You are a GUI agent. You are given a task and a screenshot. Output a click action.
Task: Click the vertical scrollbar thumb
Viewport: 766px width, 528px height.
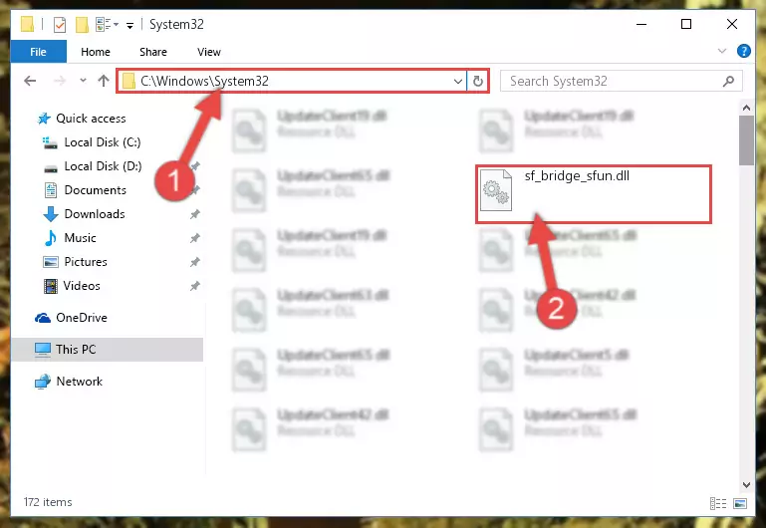[x=746, y=140]
